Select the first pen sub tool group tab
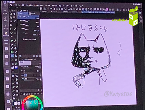The height and width of the screenshot is (110, 145). point(23,13)
